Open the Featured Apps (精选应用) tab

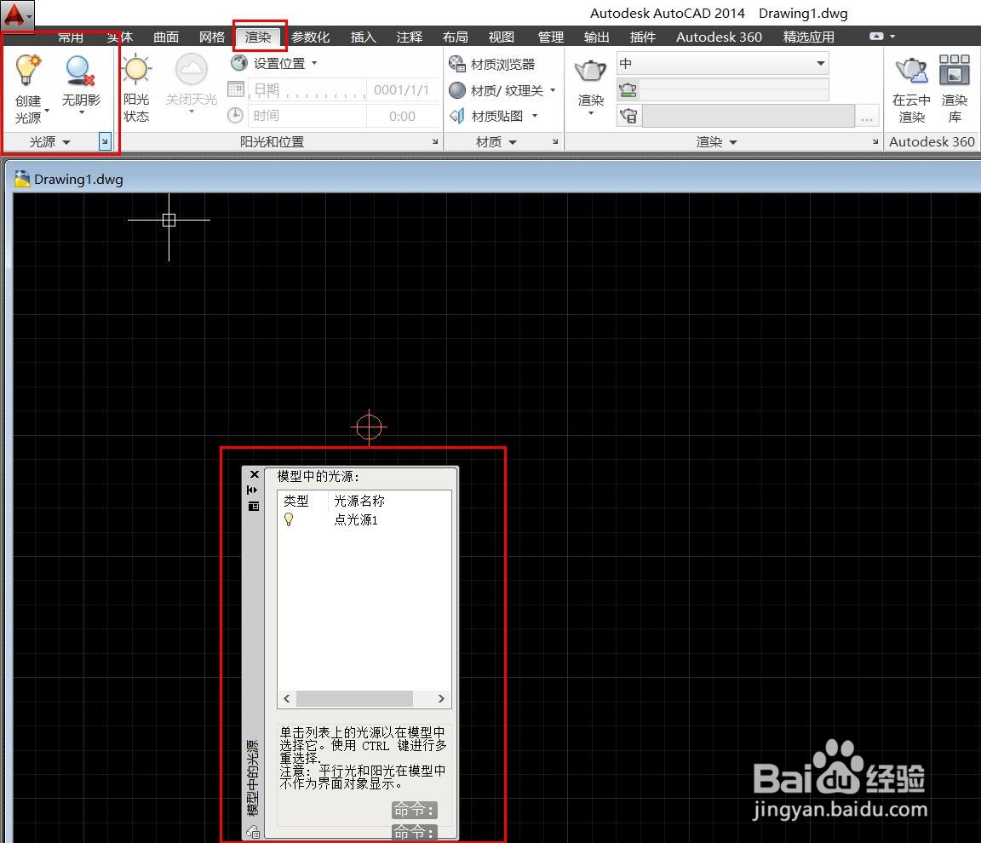pyautogui.click(x=808, y=37)
